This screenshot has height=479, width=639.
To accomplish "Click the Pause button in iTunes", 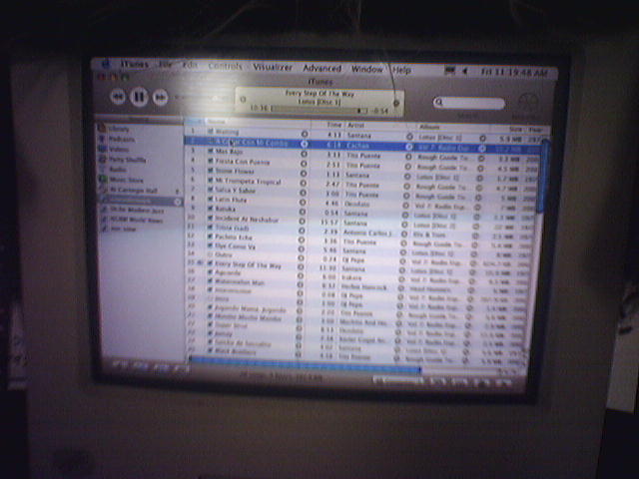I will click(139, 97).
